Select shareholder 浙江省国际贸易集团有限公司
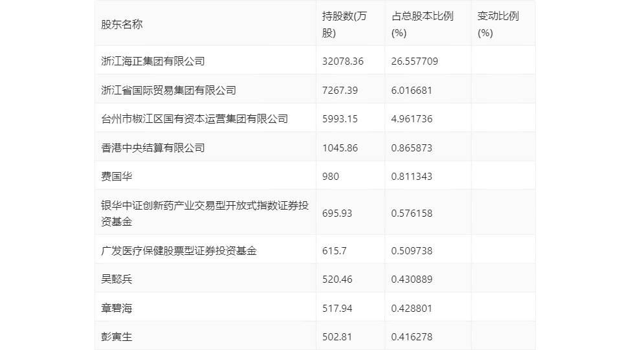631x350 pixels. 169,90
